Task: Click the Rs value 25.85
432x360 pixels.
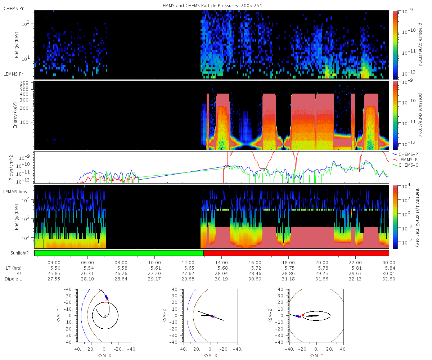Action: point(54,274)
